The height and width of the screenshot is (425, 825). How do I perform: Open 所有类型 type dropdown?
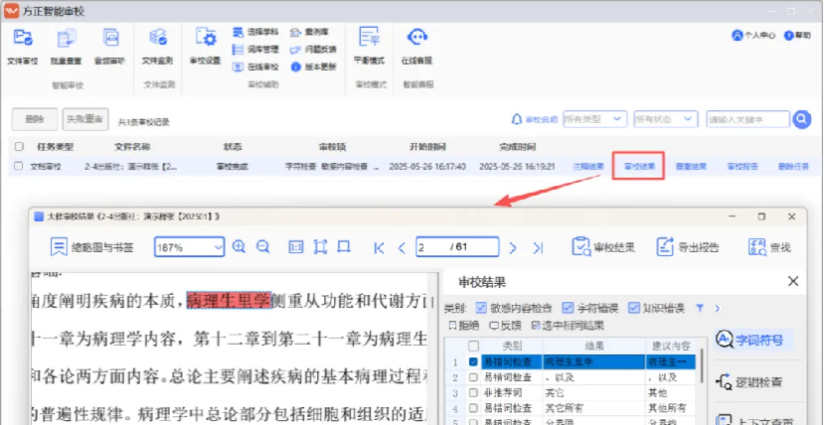tap(594, 119)
